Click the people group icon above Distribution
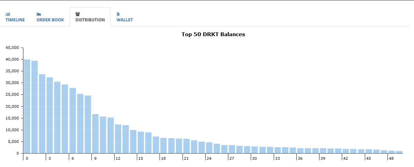 pos(78,14)
